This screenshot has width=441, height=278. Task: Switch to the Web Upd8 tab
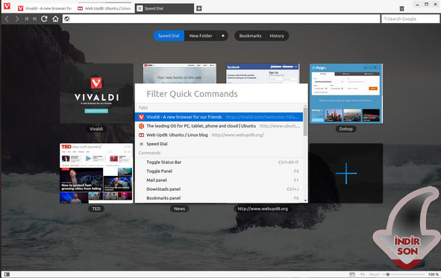(x=104, y=8)
